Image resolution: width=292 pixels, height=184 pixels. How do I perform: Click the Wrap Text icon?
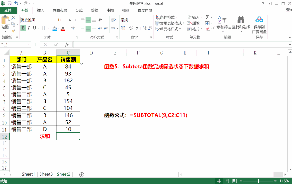point(113,20)
